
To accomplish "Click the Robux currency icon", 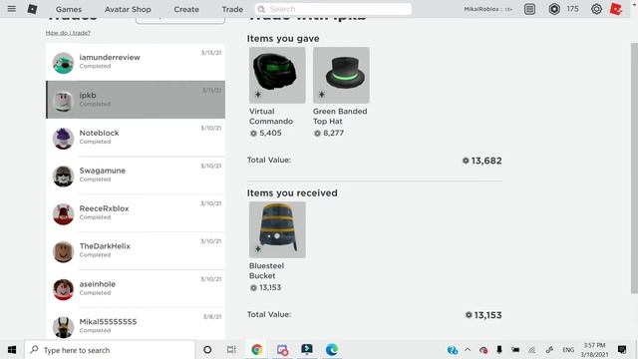I will point(554,9).
